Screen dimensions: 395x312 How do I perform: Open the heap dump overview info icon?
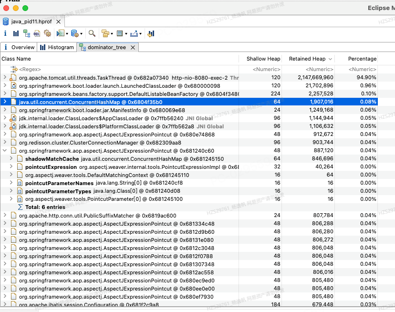pyautogui.click(x=5, y=33)
